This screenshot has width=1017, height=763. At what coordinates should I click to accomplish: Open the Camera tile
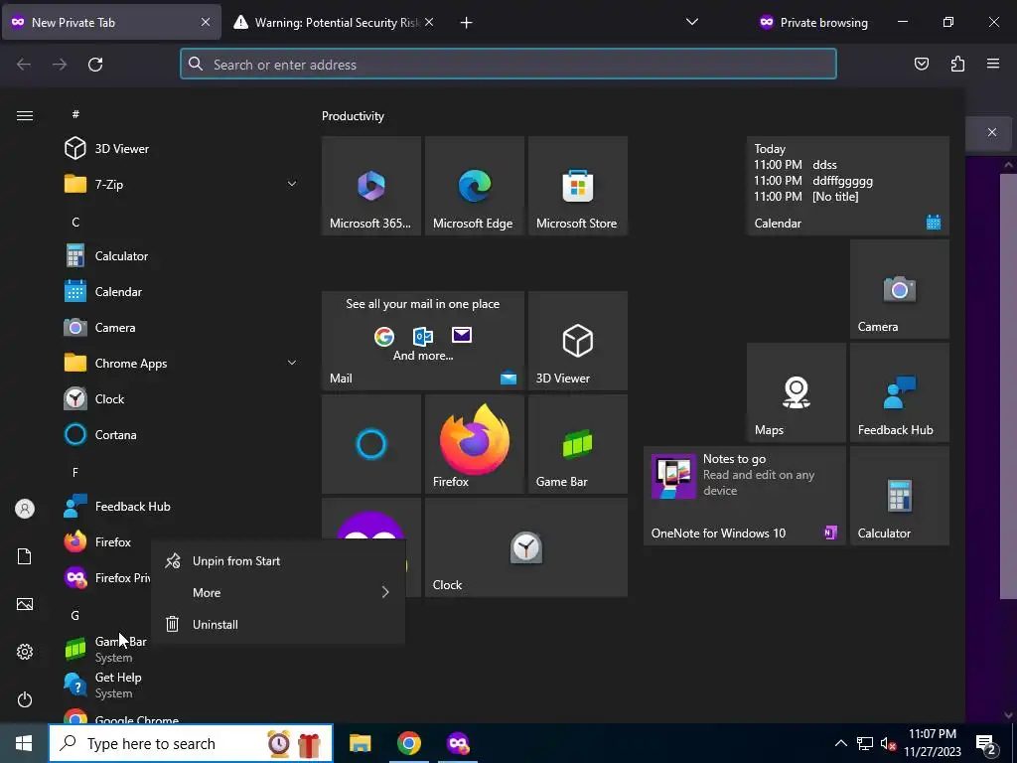[900, 289]
